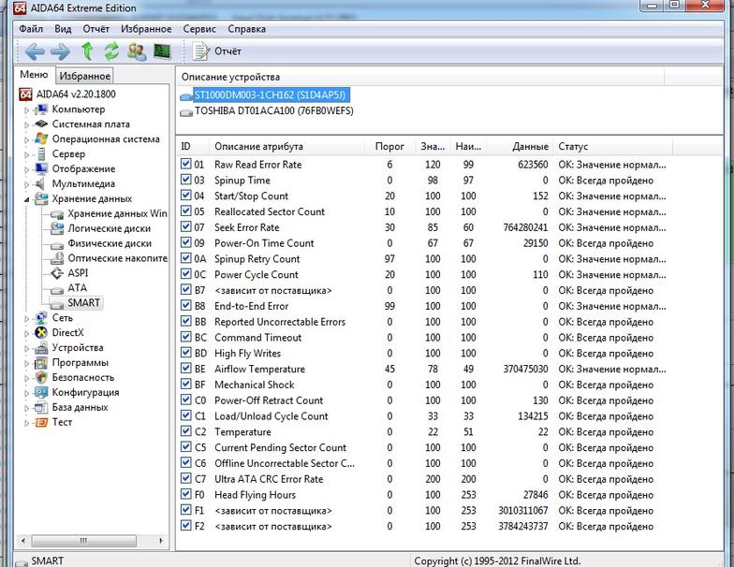Screen dimensions: 734x567
Task: Toggle the Head Flying Hours checkbox
Action: (185, 494)
